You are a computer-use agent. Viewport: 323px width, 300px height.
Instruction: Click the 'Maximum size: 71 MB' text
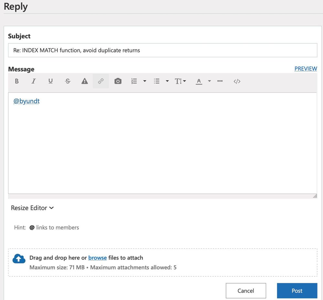tap(57, 267)
